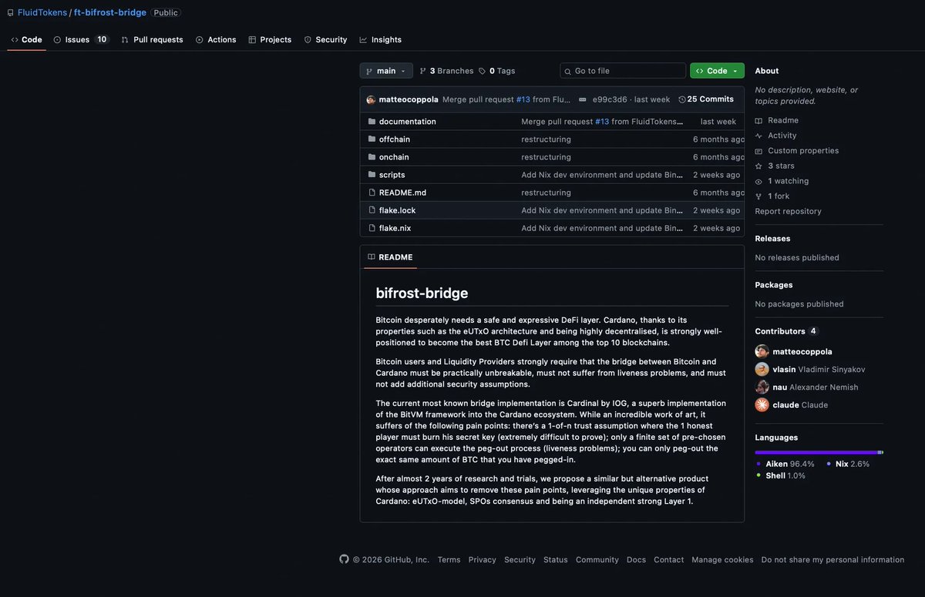Image resolution: width=925 pixels, height=597 pixels.
Task: Open the Projects tab
Action: [270, 39]
